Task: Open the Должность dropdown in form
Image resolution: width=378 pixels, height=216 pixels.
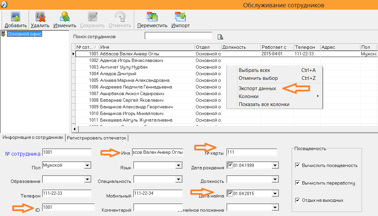Action: pyautogui.click(x=275, y=179)
